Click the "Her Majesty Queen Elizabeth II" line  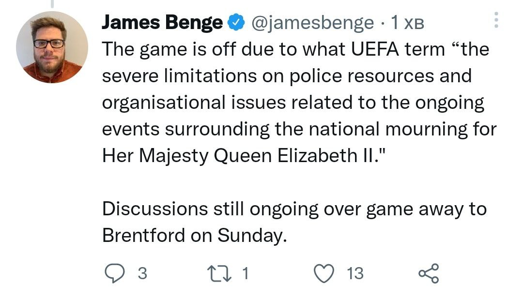[x=239, y=156]
